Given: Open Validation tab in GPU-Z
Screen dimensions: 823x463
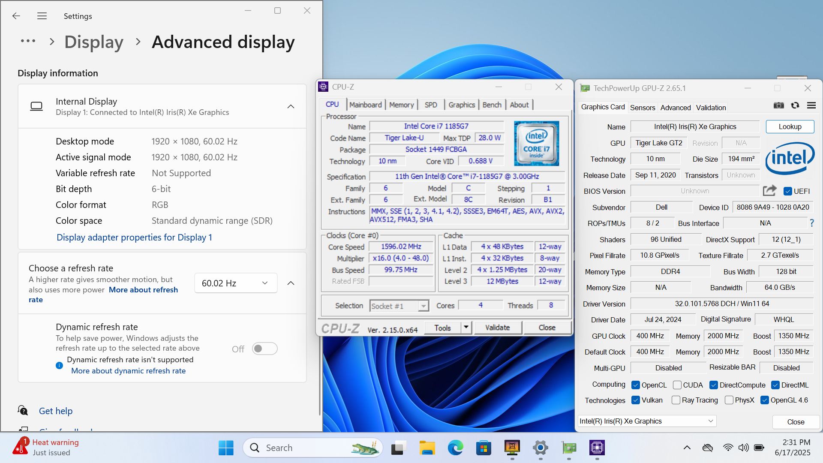Looking at the screenshot, I should coord(711,108).
